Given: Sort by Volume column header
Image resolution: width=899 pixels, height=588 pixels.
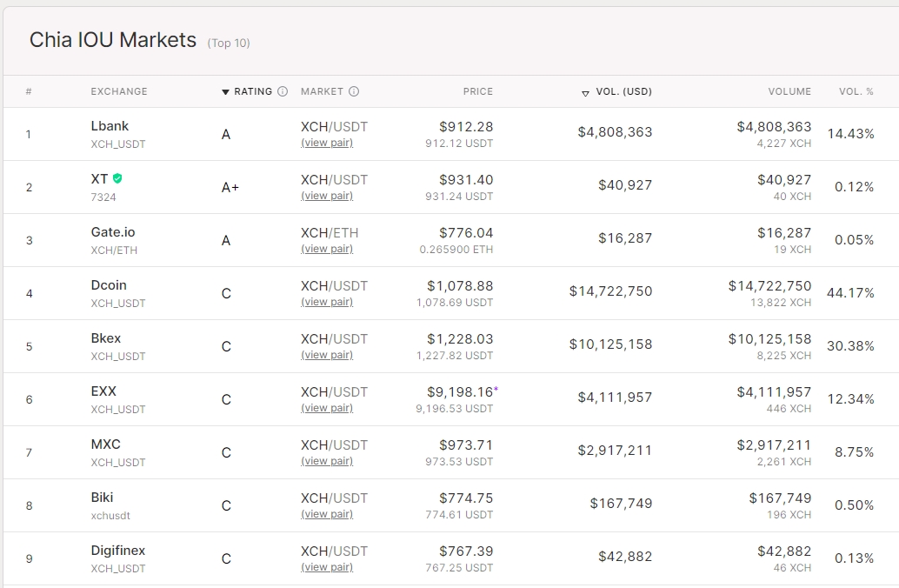Looking at the screenshot, I should [789, 91].
